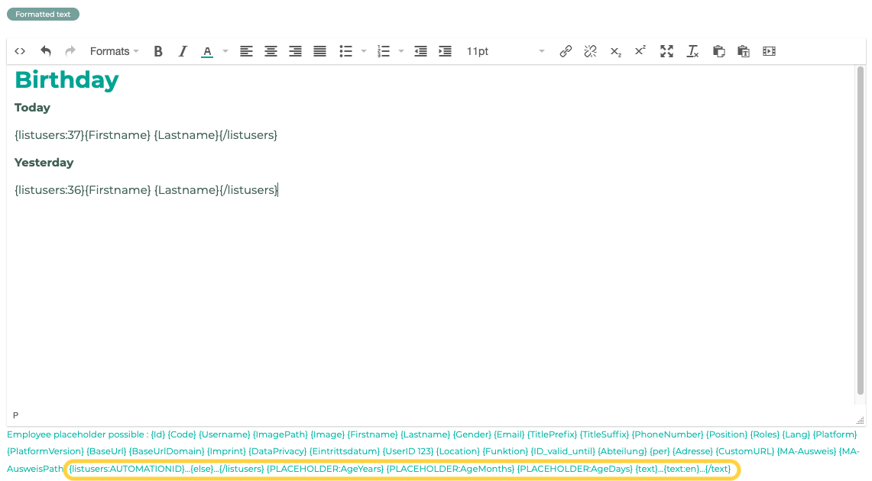Click the {Location} placeholder
Screen dimensions: 872x481
point(458,451)
